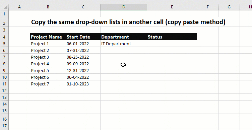Screen dimensions: 252x130
Task: Select the date cell '12-31-2022'
Action: 83,71
